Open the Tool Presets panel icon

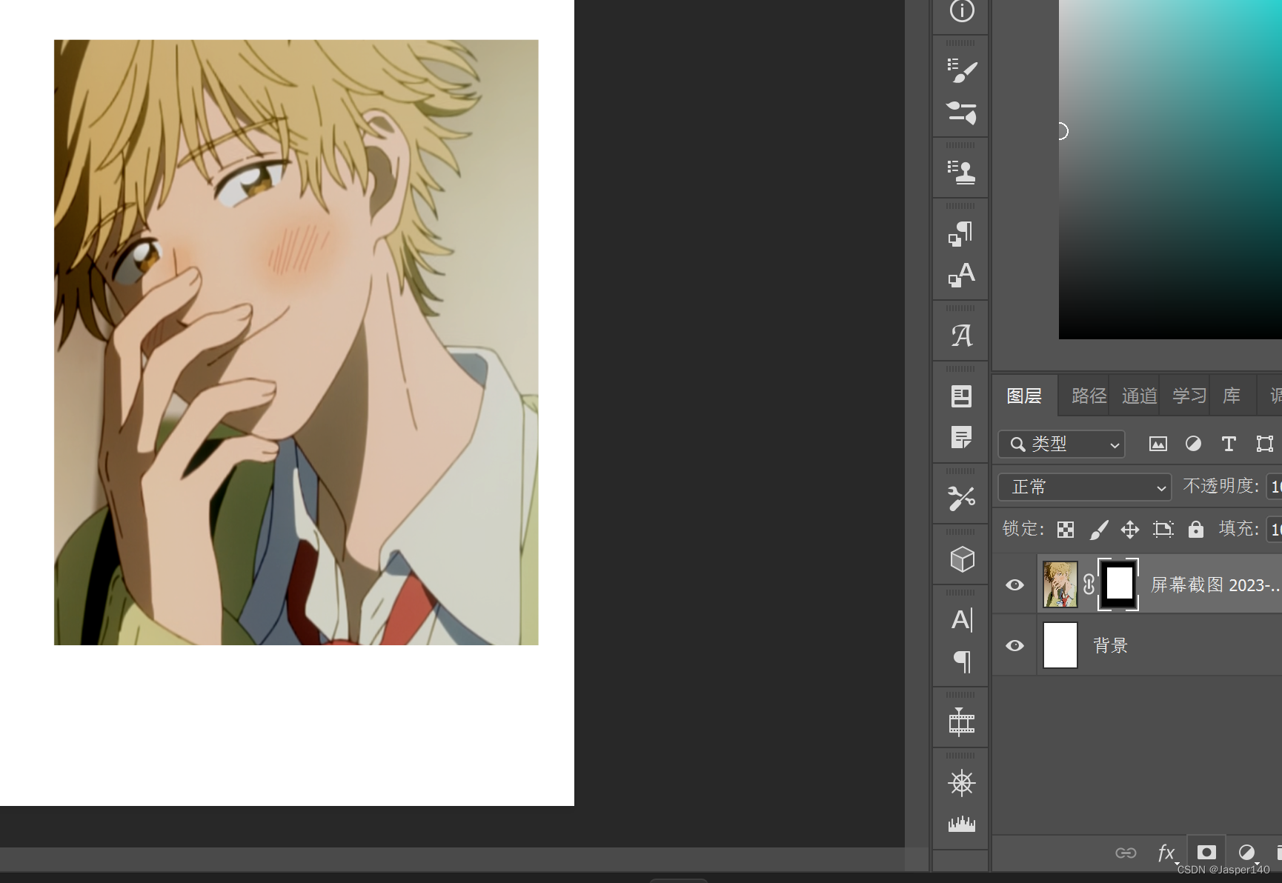(962, 499)
